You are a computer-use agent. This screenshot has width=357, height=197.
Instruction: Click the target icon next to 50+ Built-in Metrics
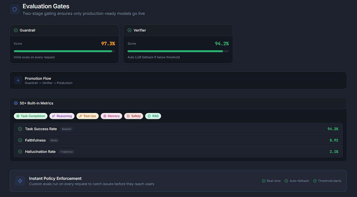pos(16,103)
